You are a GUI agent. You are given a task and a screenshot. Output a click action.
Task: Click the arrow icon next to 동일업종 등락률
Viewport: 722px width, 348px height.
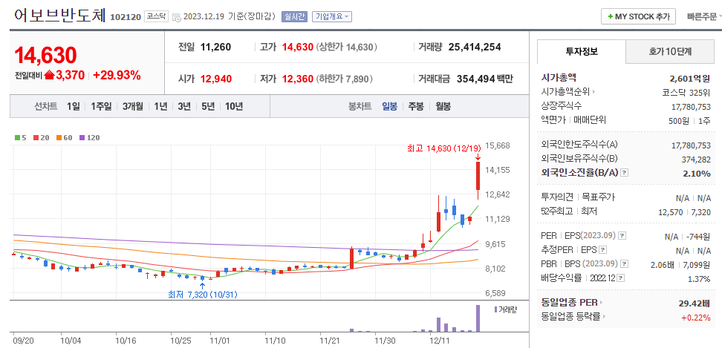(x=604, y=317)
